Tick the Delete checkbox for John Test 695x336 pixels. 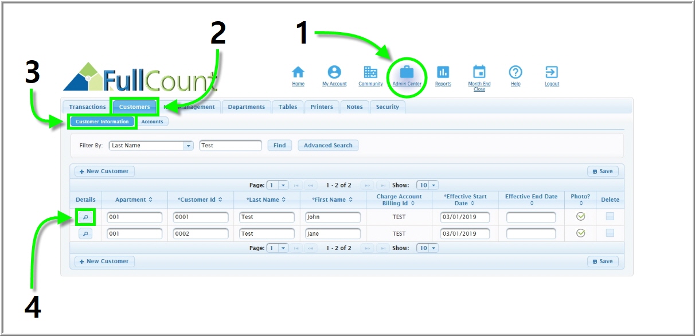(x=610, y=217)
